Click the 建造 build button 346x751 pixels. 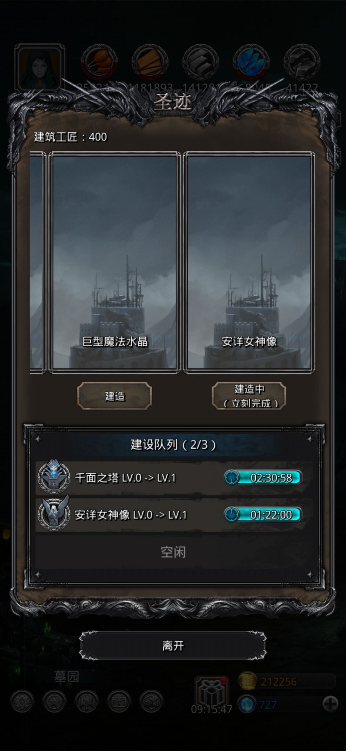pyautogui.click(x=114, y=396)
